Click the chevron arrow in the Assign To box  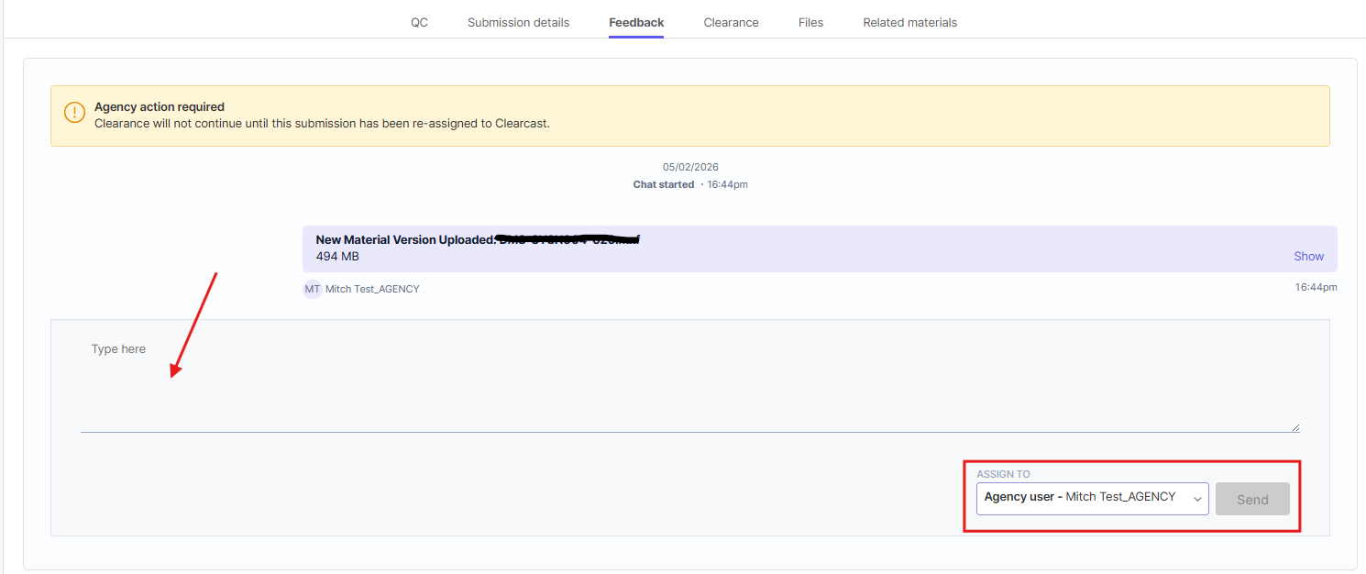tap(1196, 499)
